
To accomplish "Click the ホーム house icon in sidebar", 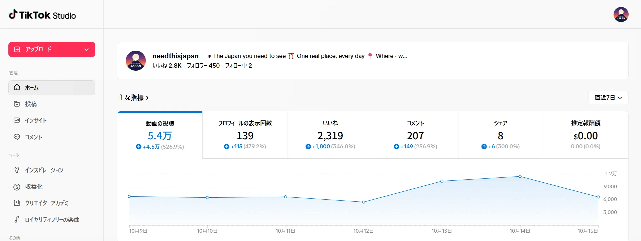I will (17, 87).
